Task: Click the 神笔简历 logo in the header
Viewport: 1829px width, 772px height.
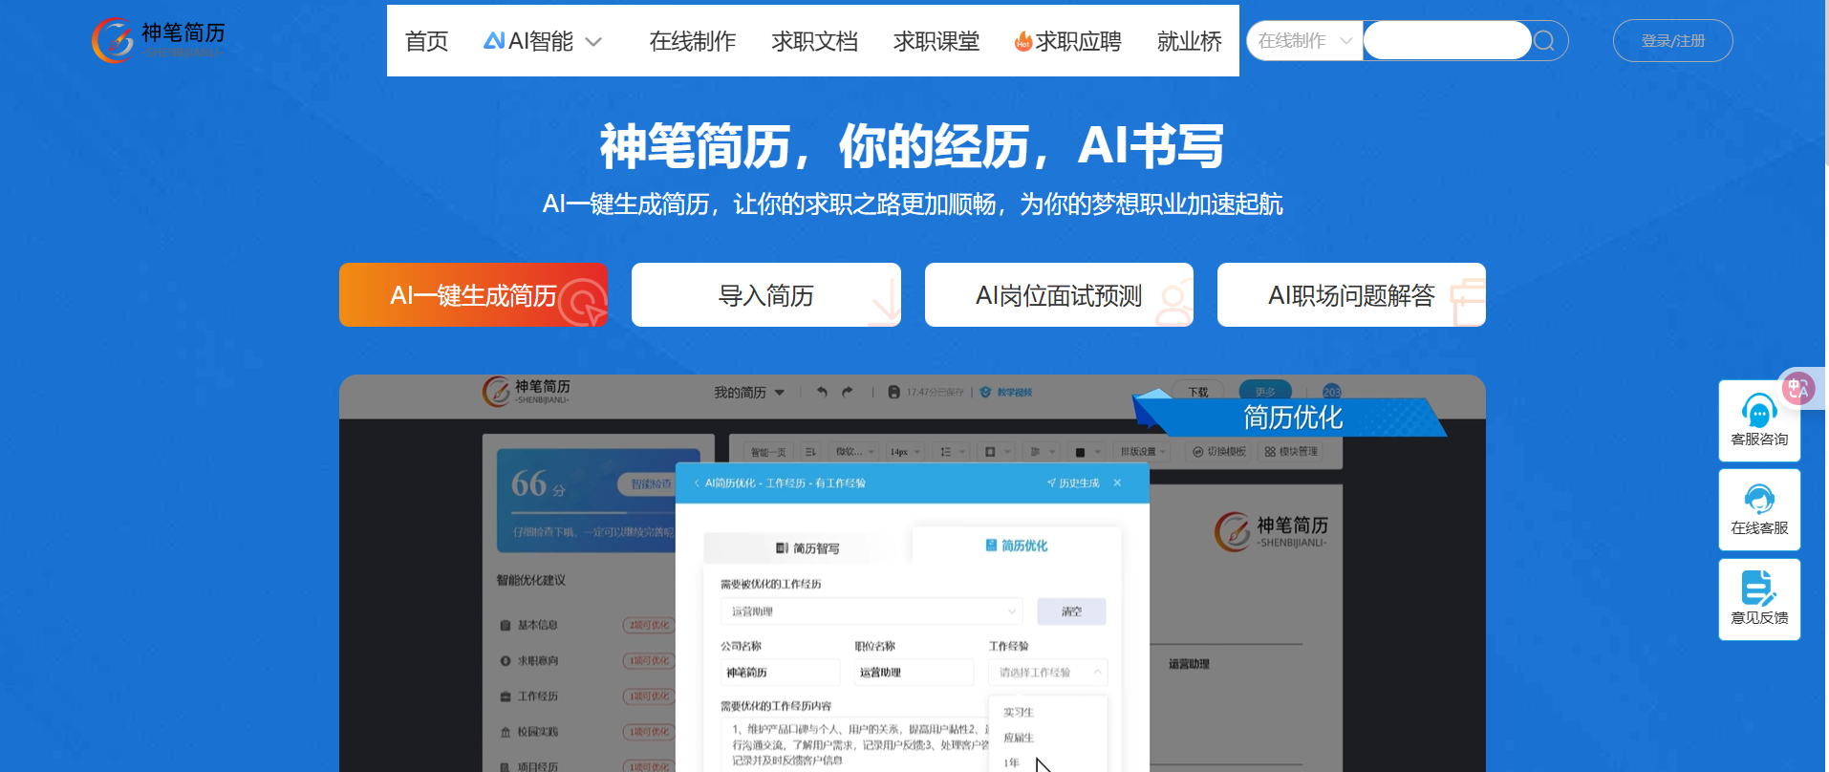Action: 159,40
